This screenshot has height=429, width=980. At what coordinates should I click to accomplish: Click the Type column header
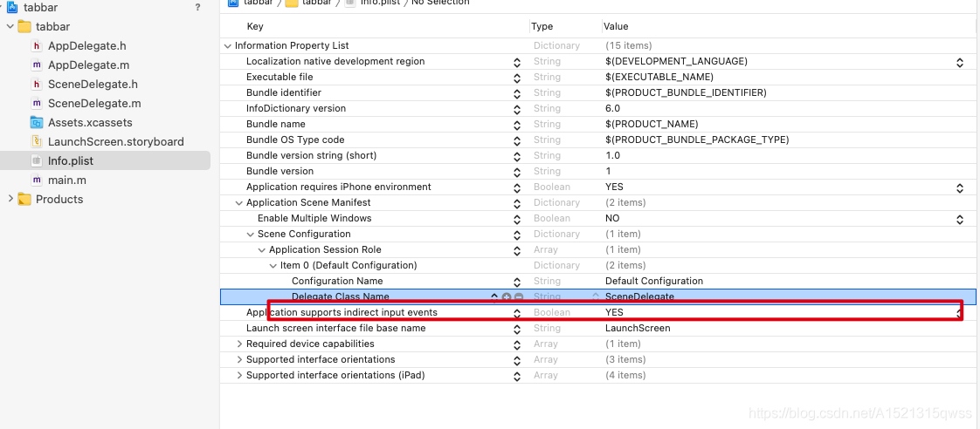pos(542,26)
